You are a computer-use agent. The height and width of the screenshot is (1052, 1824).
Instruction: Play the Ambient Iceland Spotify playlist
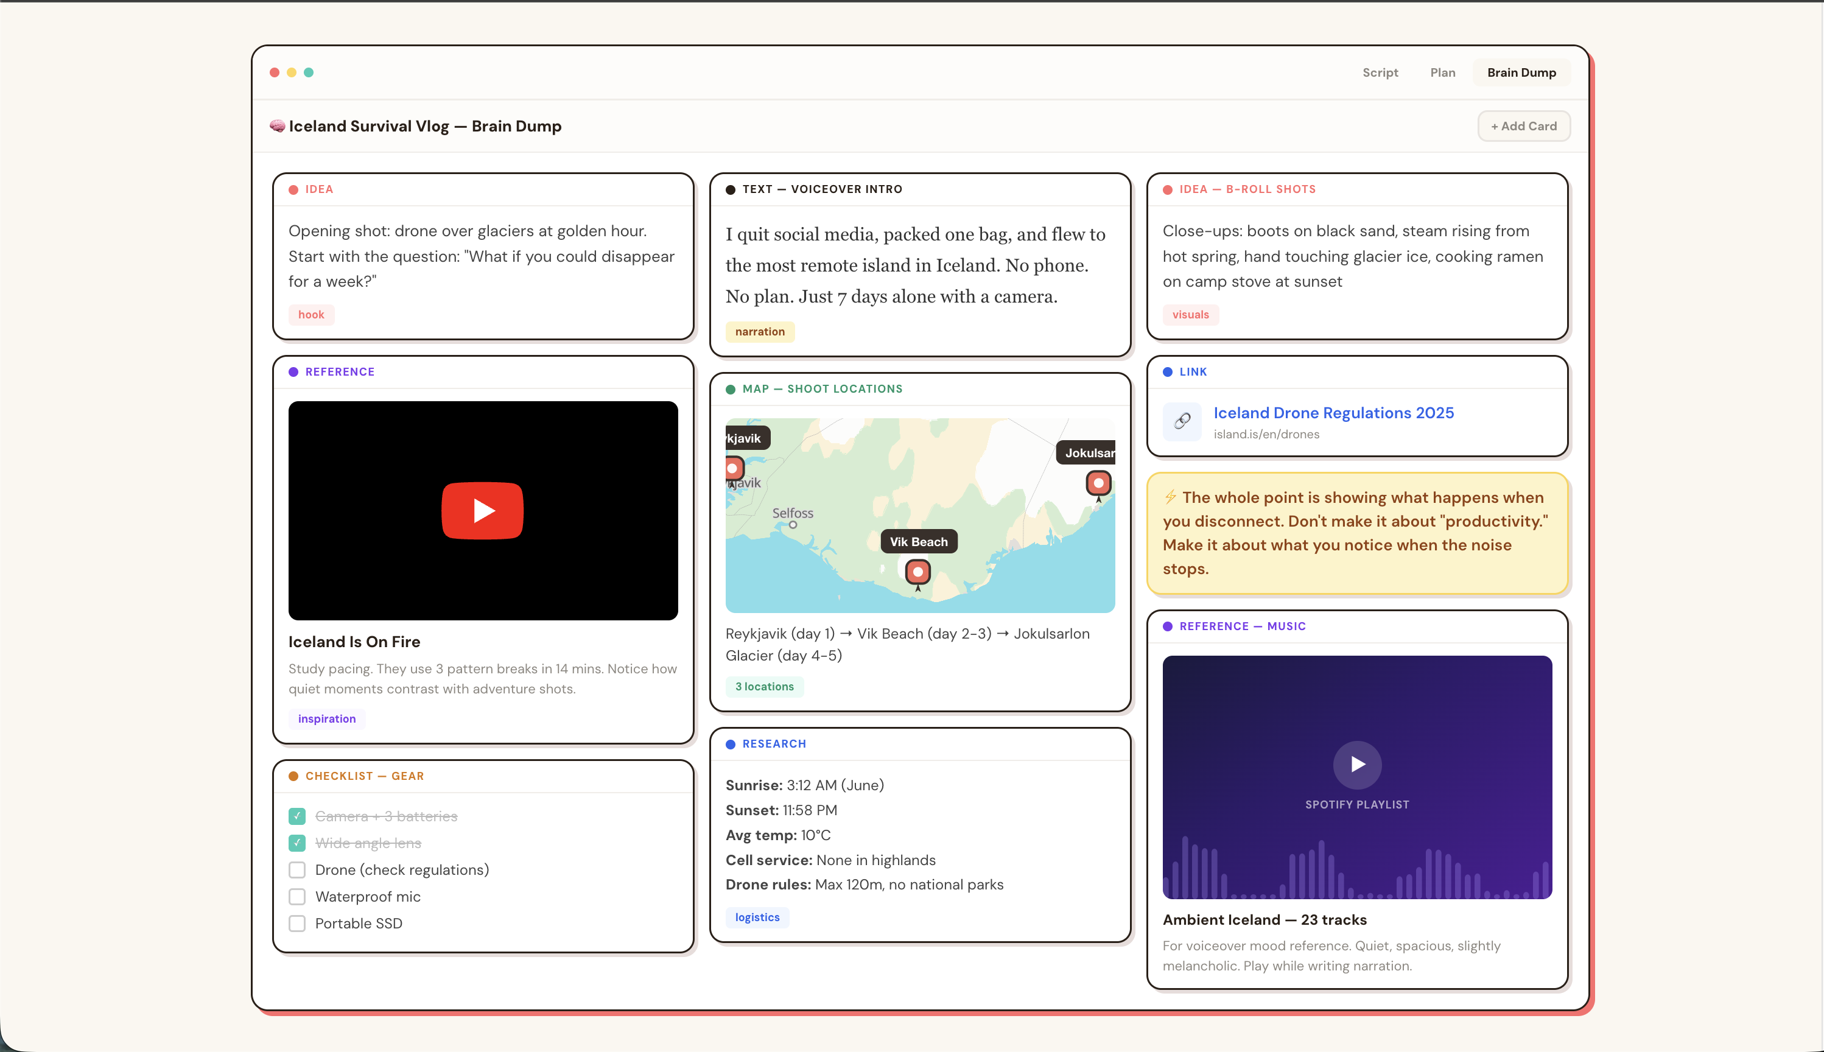pos(1356,765)
